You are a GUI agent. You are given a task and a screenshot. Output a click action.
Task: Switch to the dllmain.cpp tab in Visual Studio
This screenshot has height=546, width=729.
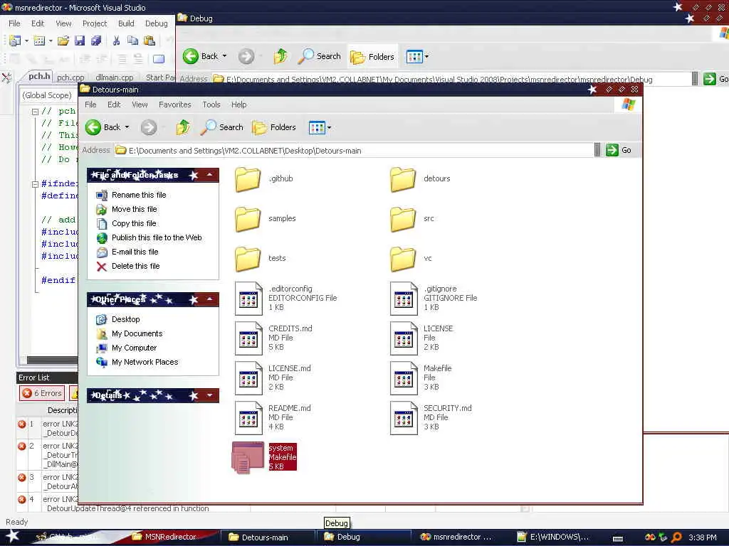click(115, 77)
